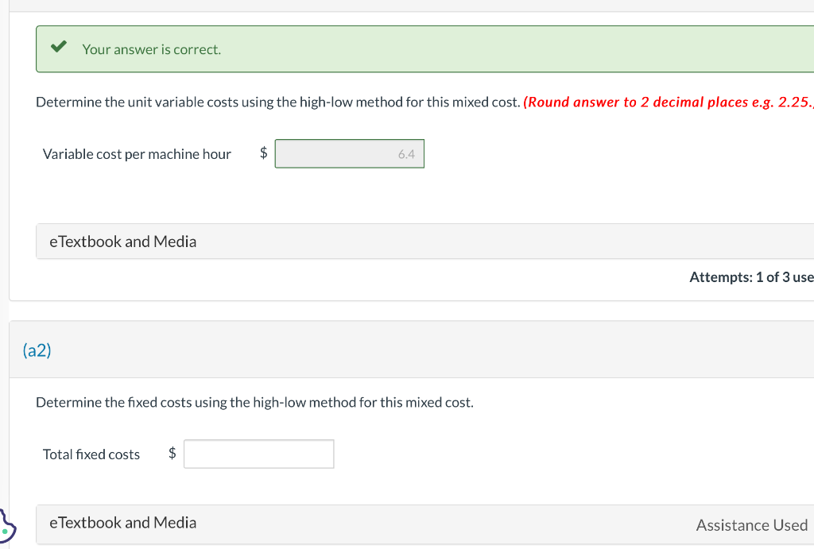814x549 pixels.
Task: Open the assistant widget icon at bottom-left
Action: [7, 528]
